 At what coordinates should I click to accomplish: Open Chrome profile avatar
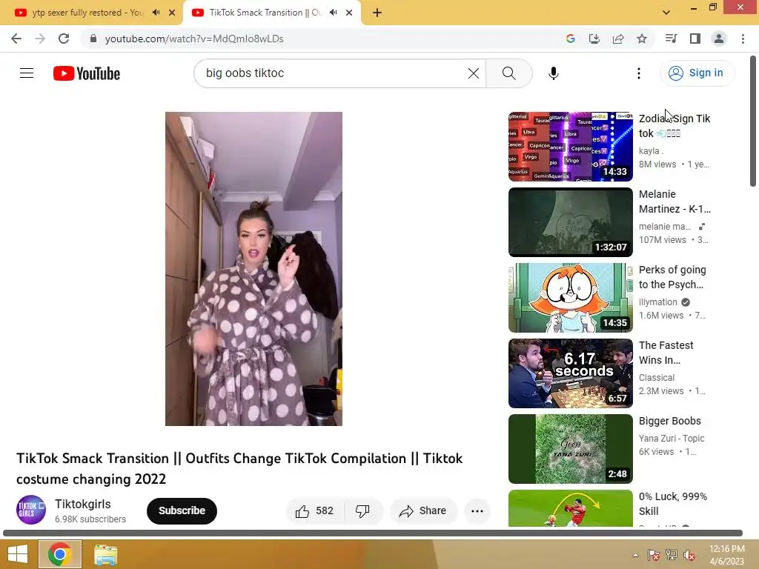coord(719,39)
